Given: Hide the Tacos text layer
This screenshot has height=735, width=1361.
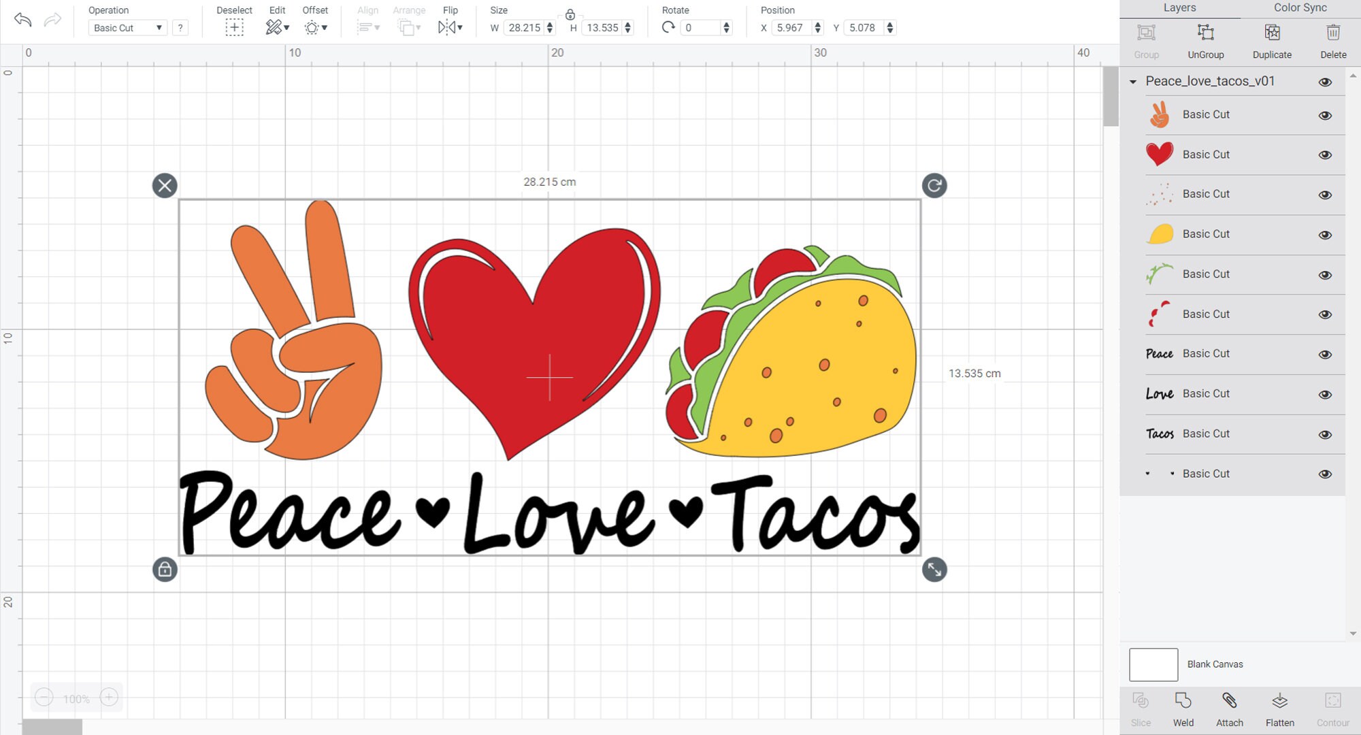Looking at the screenshot, I should pos(1326,434).
